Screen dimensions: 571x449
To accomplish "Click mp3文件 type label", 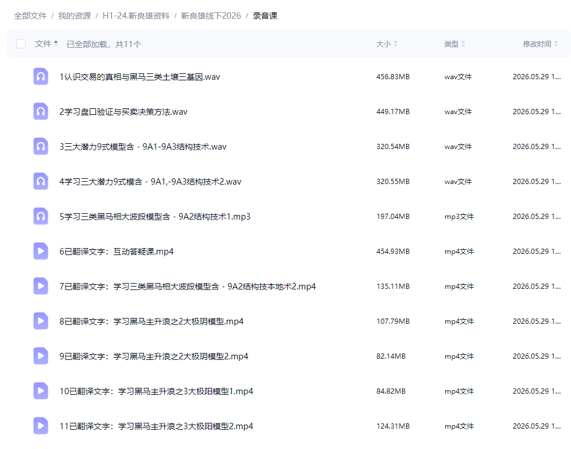I will 459,217.
